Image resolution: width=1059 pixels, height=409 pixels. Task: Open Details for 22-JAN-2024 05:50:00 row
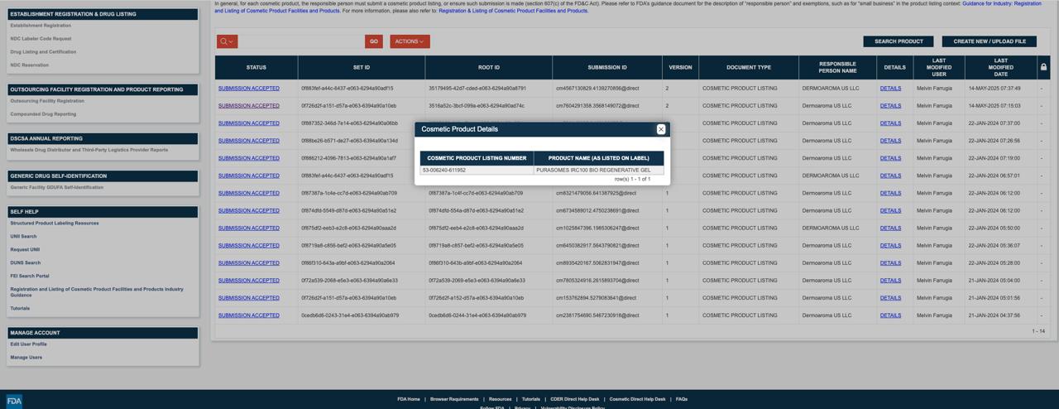pyautogui.click(x=890, y=229)
